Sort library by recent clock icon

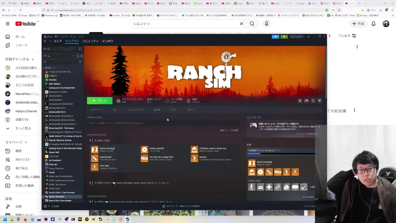(78, 56)
